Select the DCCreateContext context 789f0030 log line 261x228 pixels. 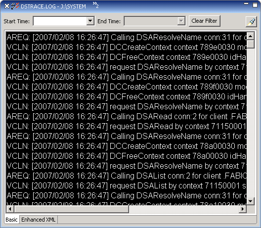127,87
